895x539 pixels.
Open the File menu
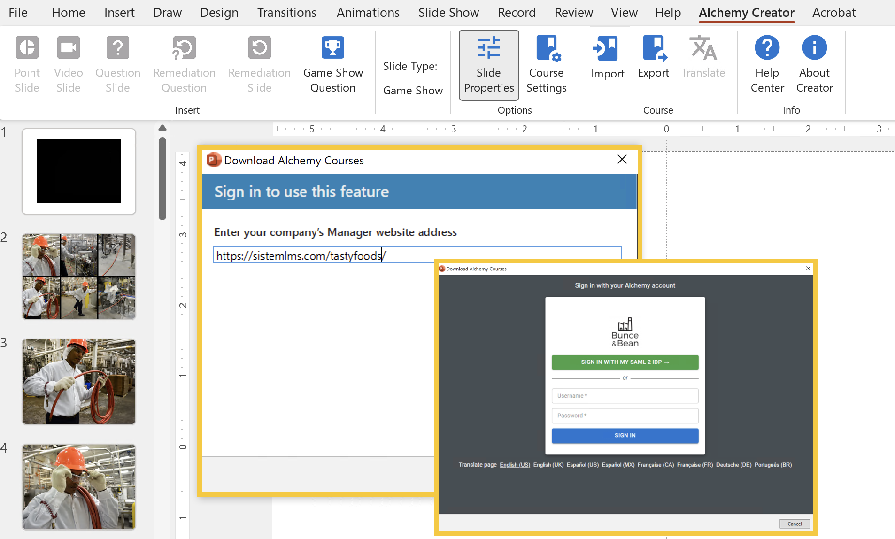(x=18, y=13)
